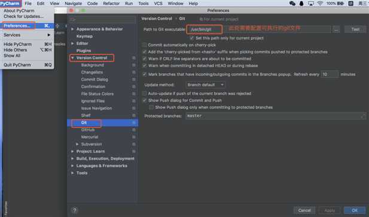Toggle 'Mark branches that have incoming/outgoing commits'
This screenshot has height=217, width=369.
pyautogui.click(x=145, y=74)
